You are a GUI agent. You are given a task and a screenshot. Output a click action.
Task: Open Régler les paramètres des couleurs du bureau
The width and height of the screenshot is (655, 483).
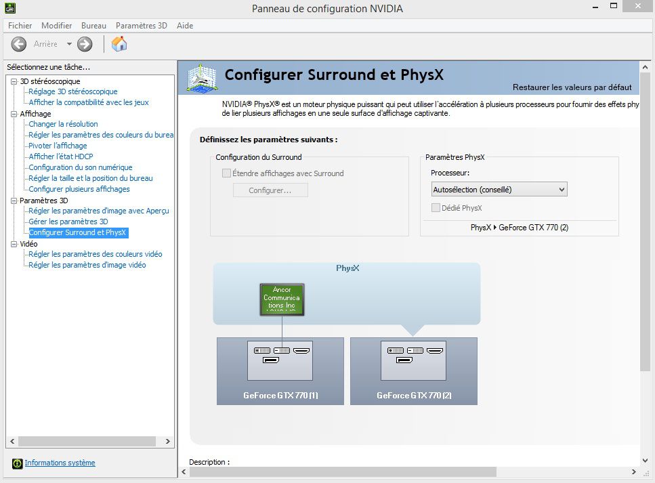101,135
